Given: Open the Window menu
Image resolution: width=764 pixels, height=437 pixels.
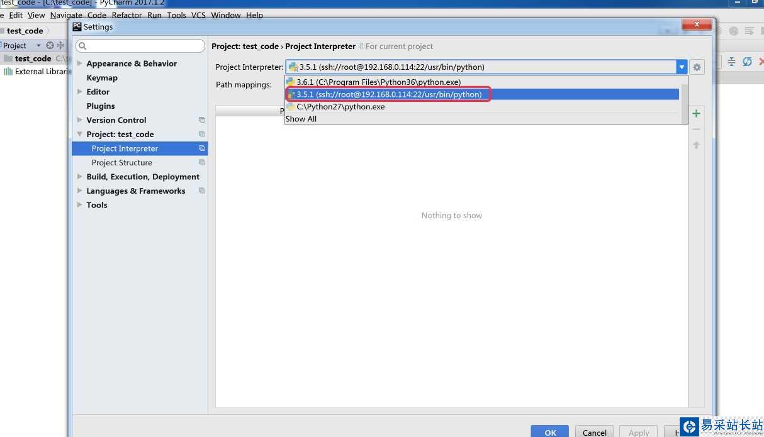Looking at the screenshot, I should (226, 15).
